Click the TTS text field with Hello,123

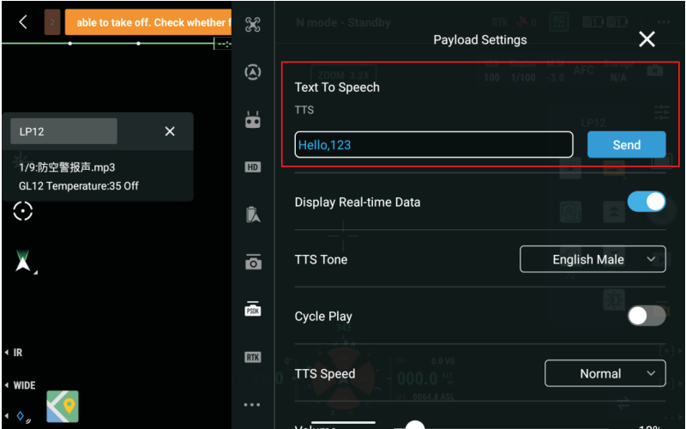[x=434, y=144]
